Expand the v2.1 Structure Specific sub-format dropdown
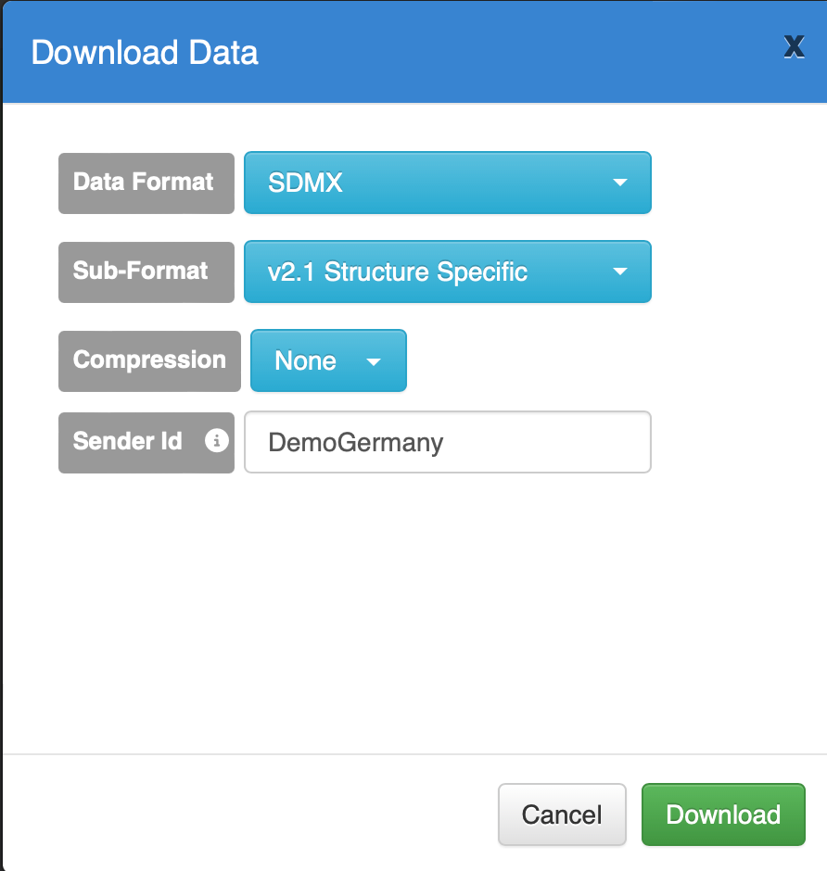This screenshot has height=871, width=827. 447,271
